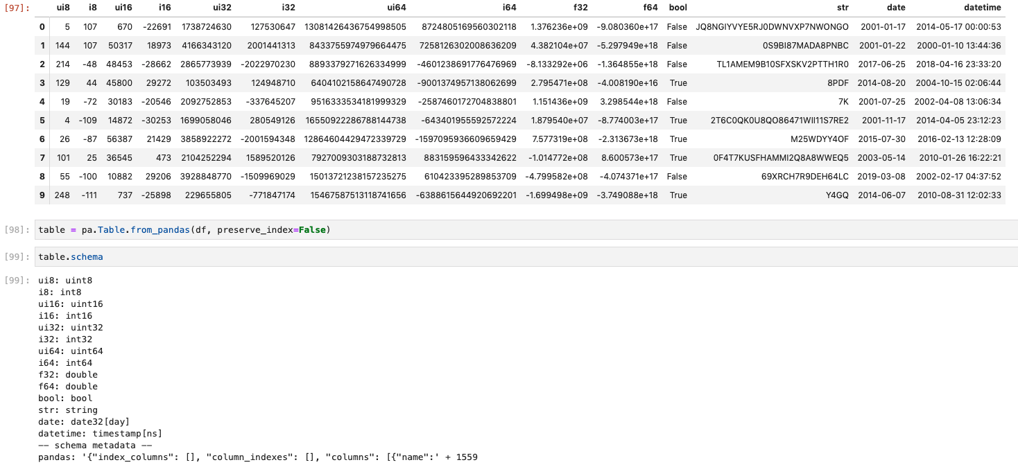The image size is (1018, 467).
Task: Click the date cell 2019-03-08
Action: (882, 176)
